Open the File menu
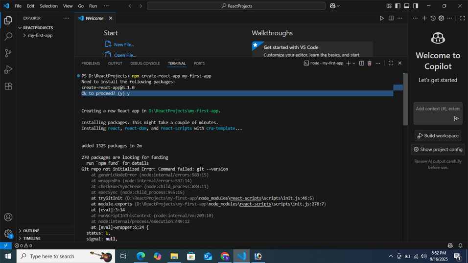The height and width of the screenshot is (263, 468). click(18, 6)
